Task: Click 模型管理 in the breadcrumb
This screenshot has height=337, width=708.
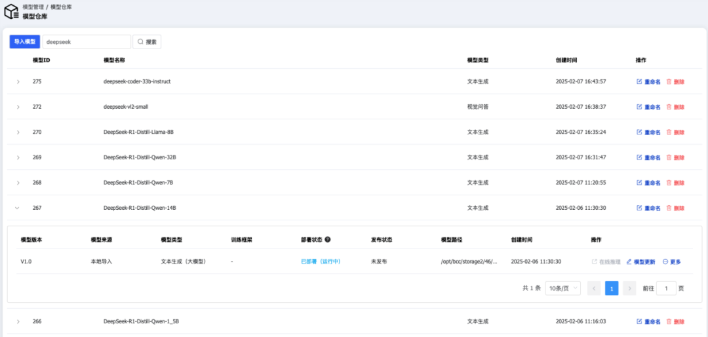Action: (x=33, y=7)
